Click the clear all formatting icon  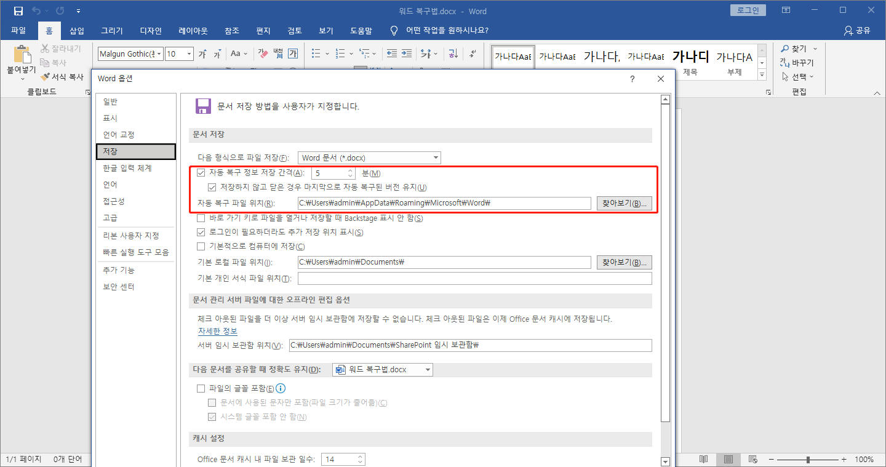click(261, 54)
